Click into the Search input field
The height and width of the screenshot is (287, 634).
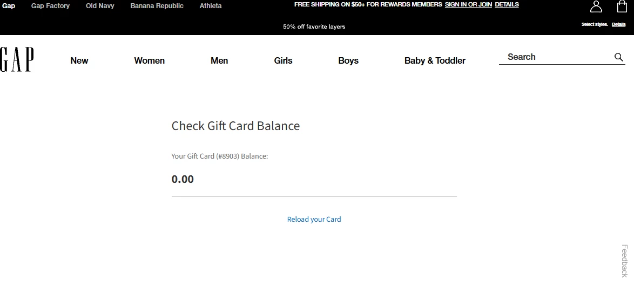tap(556, 57)
